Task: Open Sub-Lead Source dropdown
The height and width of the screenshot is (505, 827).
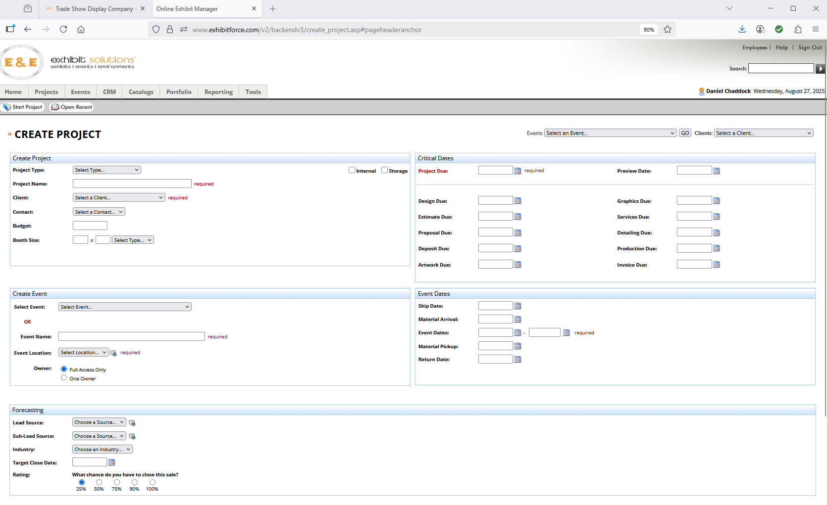Action: point(99,436)
